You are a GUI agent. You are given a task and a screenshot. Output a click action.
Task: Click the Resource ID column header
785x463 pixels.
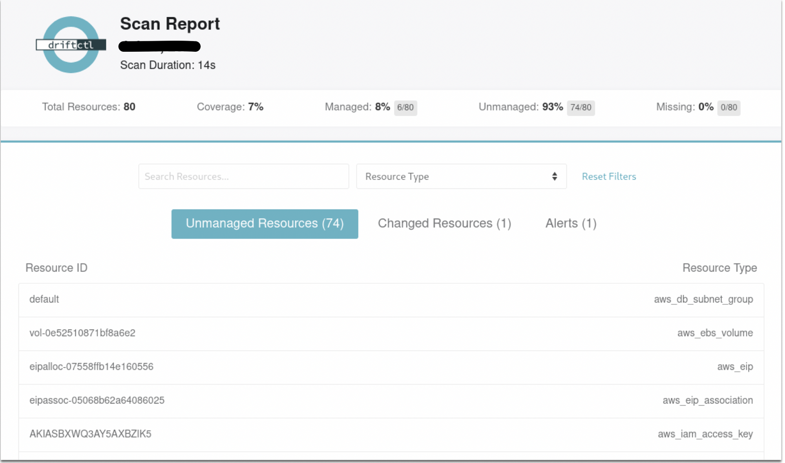(57, 268)
